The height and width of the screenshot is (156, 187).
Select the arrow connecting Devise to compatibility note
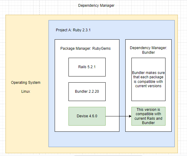(119, 116)
